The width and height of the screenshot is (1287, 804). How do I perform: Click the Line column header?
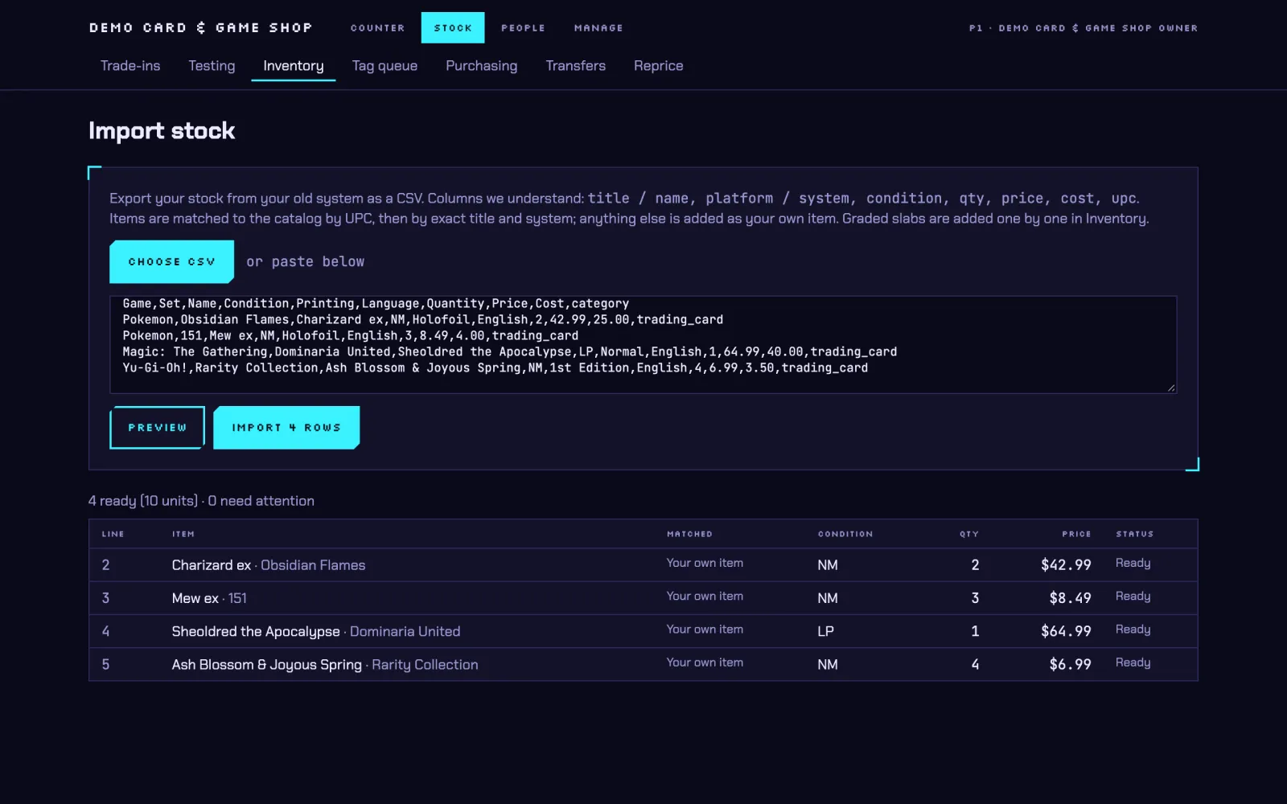point(113,534)
